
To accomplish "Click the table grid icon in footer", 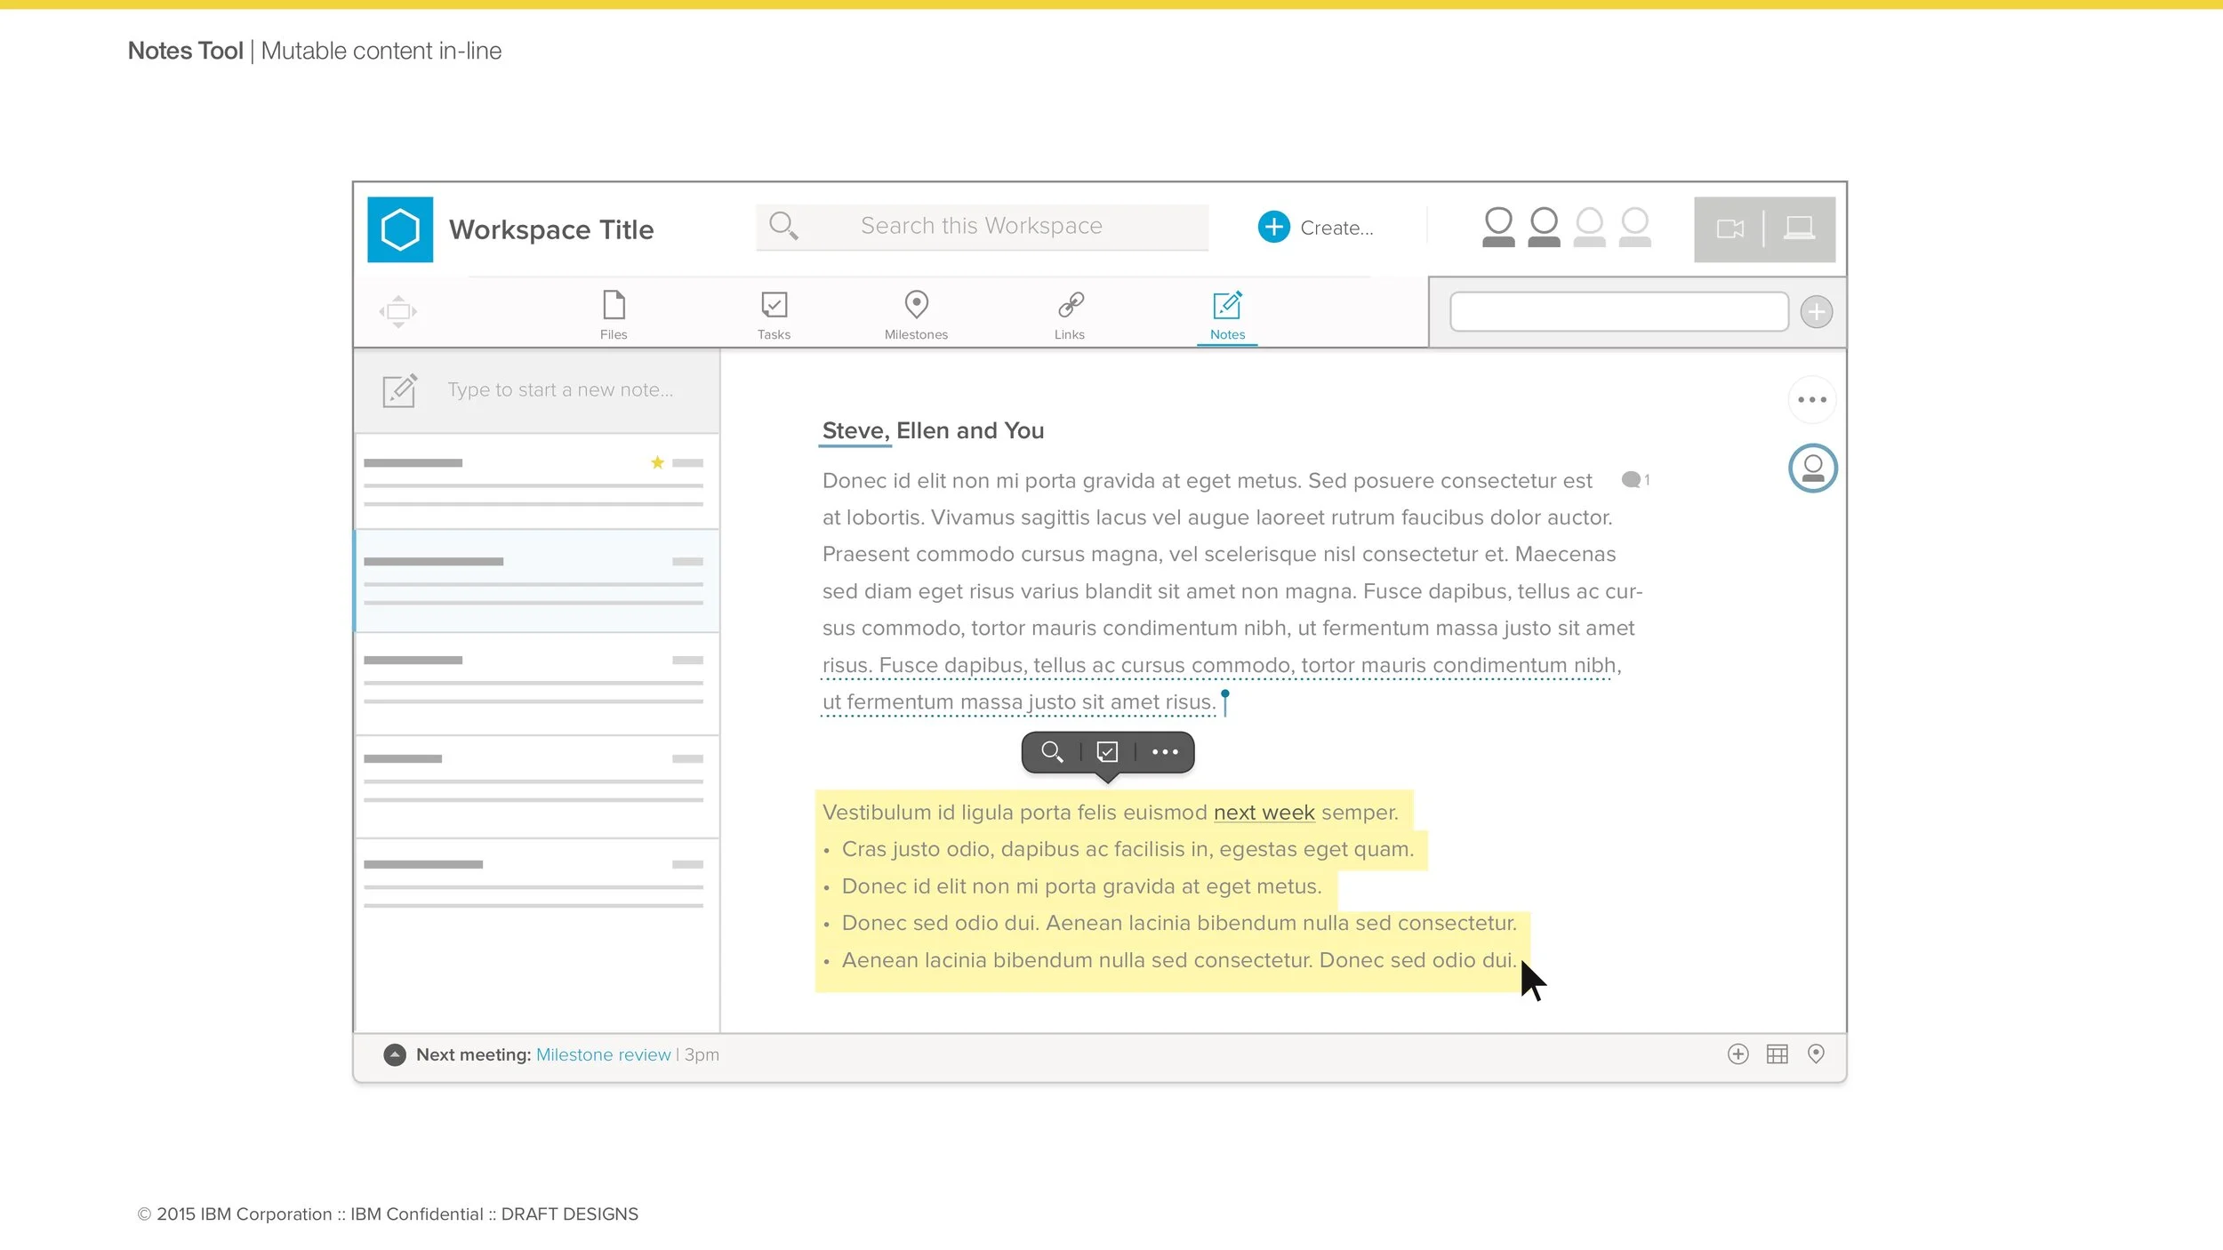I will (x=1777, y=1054).
